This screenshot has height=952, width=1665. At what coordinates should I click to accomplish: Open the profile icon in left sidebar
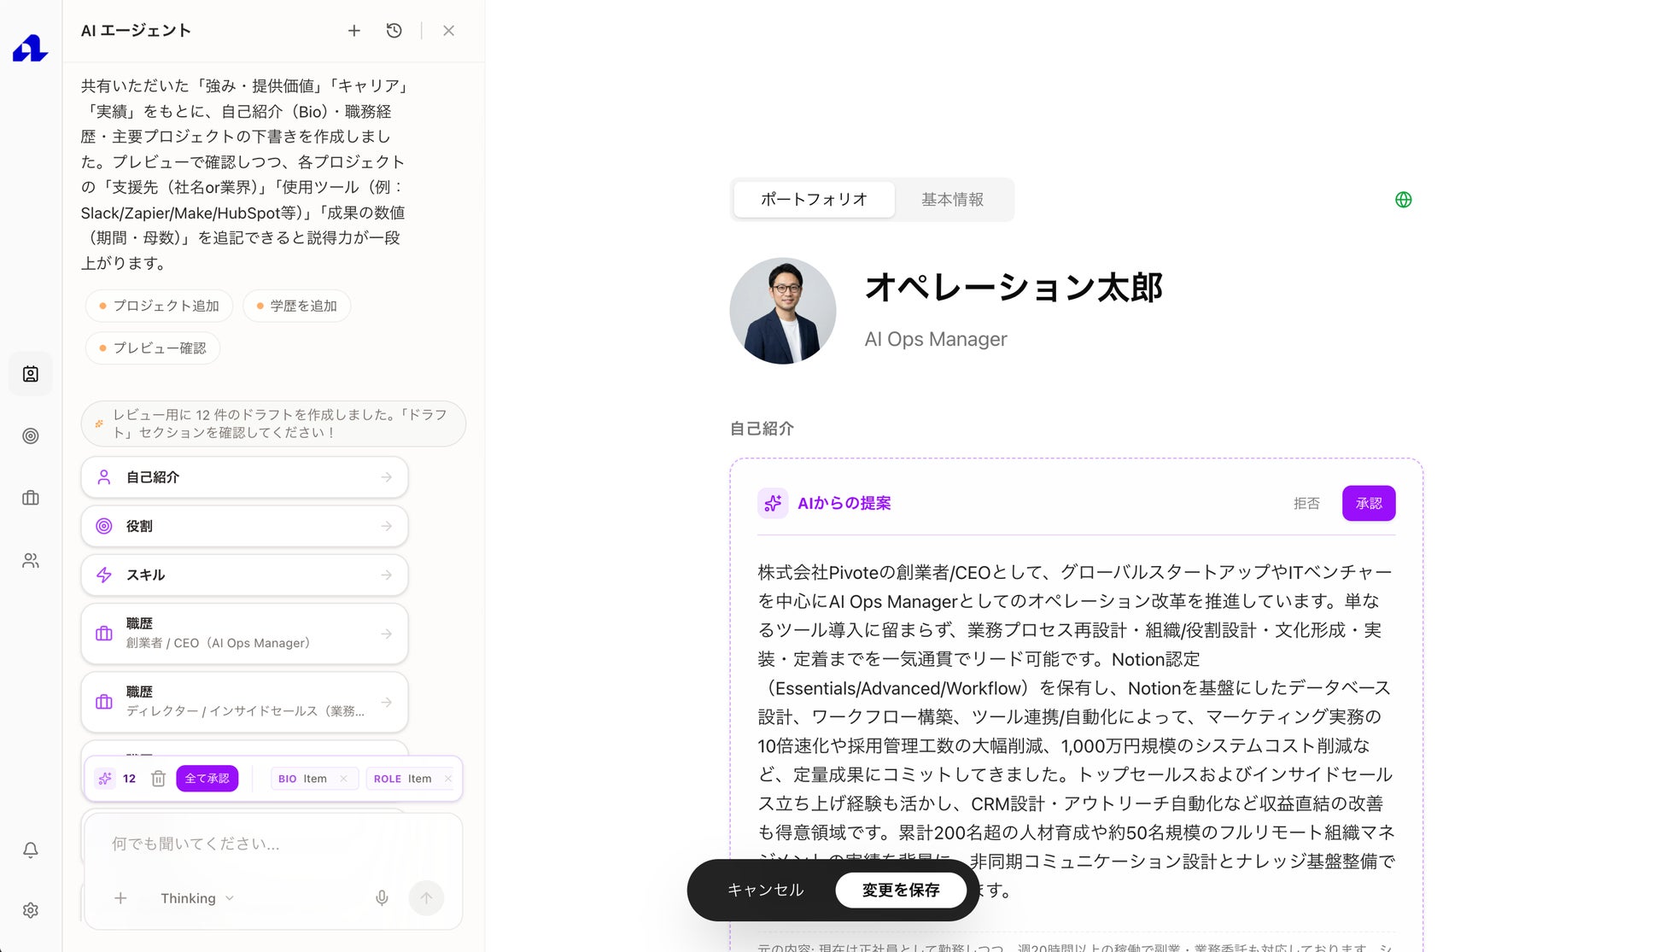[31, 374]
